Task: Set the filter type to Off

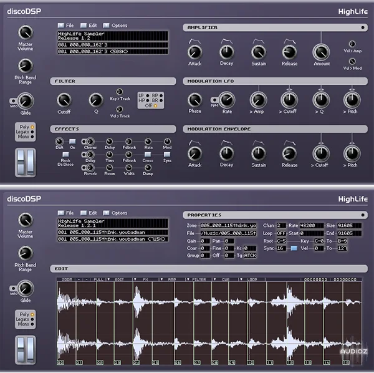Action: 155,105
